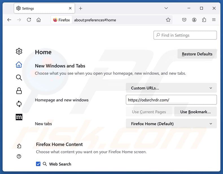Click the forward navigation arrow

tap(19, 20)
